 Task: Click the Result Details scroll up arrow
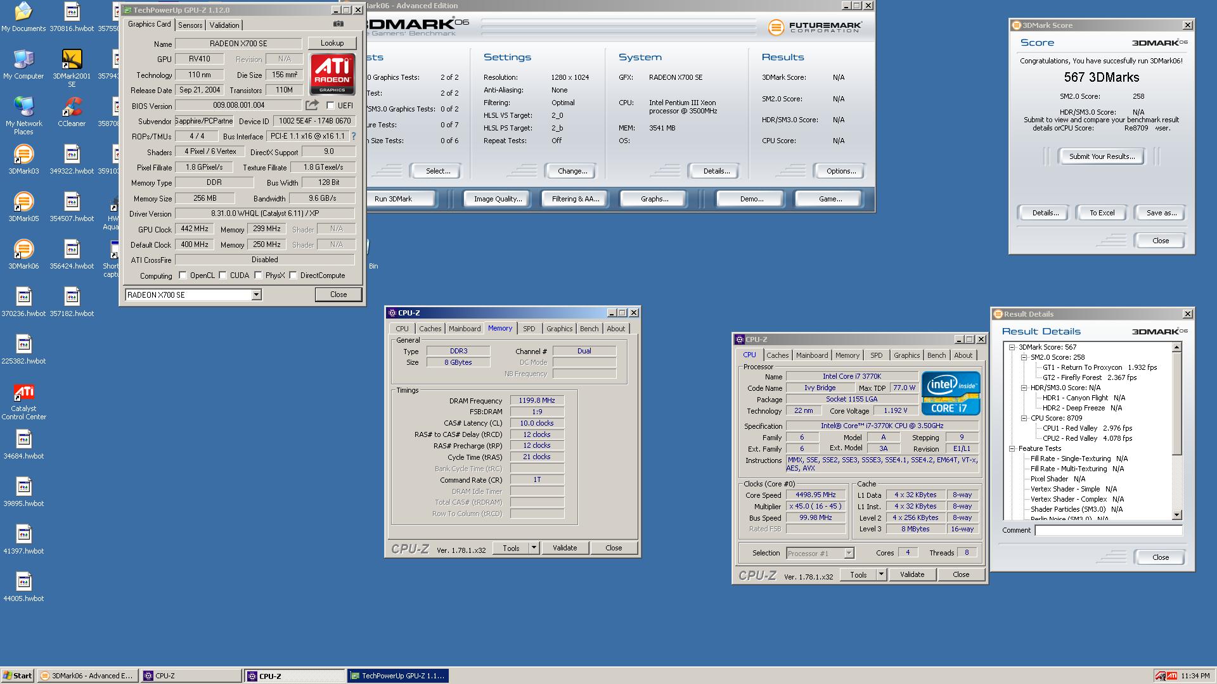[x=1176, y=347]
